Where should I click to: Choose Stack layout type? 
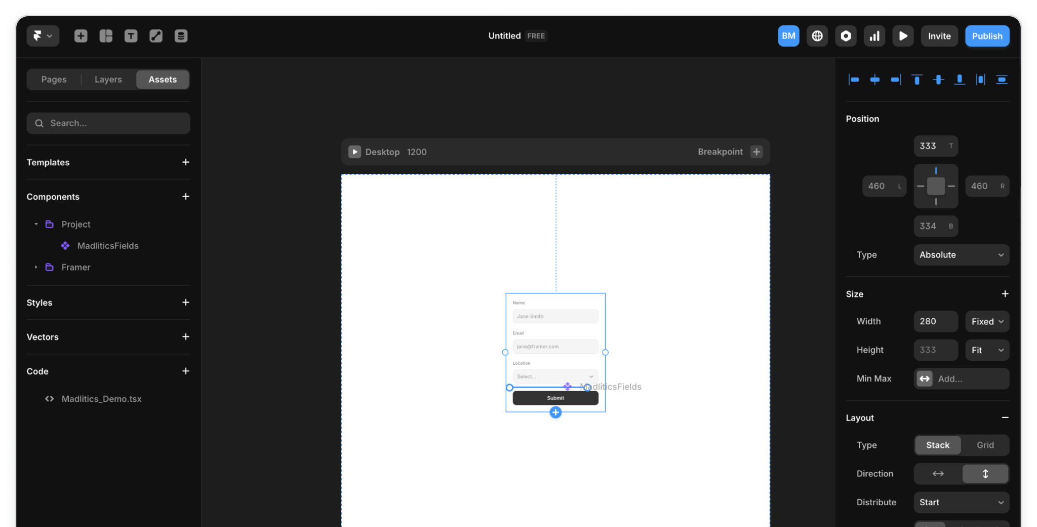click(938, 445)
